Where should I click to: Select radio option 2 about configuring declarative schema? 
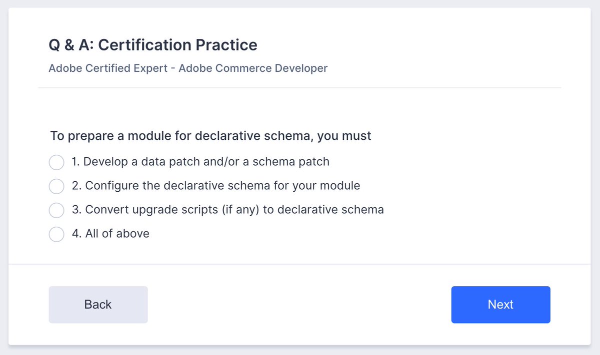pos(56,186)
